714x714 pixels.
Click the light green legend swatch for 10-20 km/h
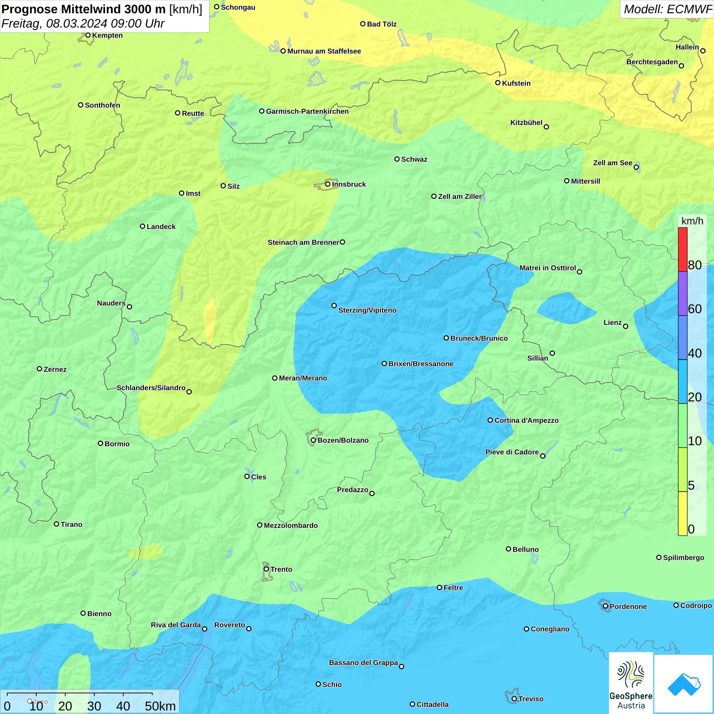click(x=682, y=426)
